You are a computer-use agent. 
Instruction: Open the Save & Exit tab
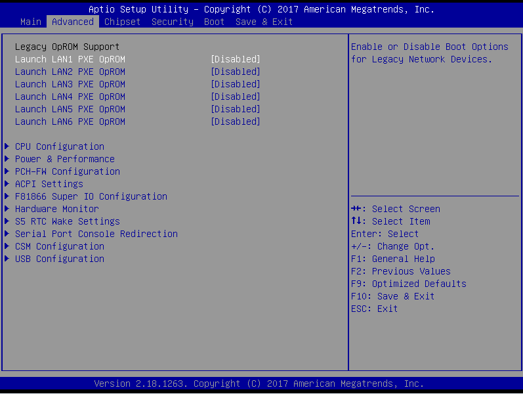[264, 22]
